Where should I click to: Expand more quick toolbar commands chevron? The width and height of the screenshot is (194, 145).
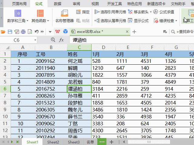[x=42, y=32]
